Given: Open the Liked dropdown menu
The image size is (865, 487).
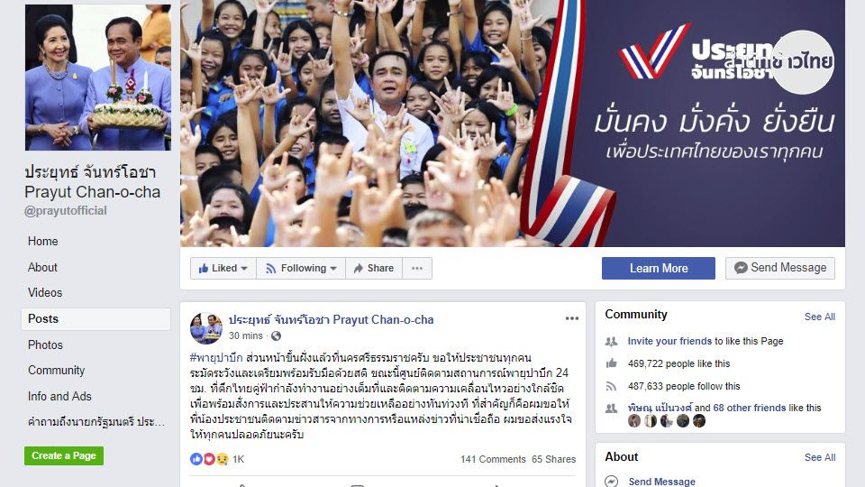Looking at the screenshot, I should [x=223, y=269].
